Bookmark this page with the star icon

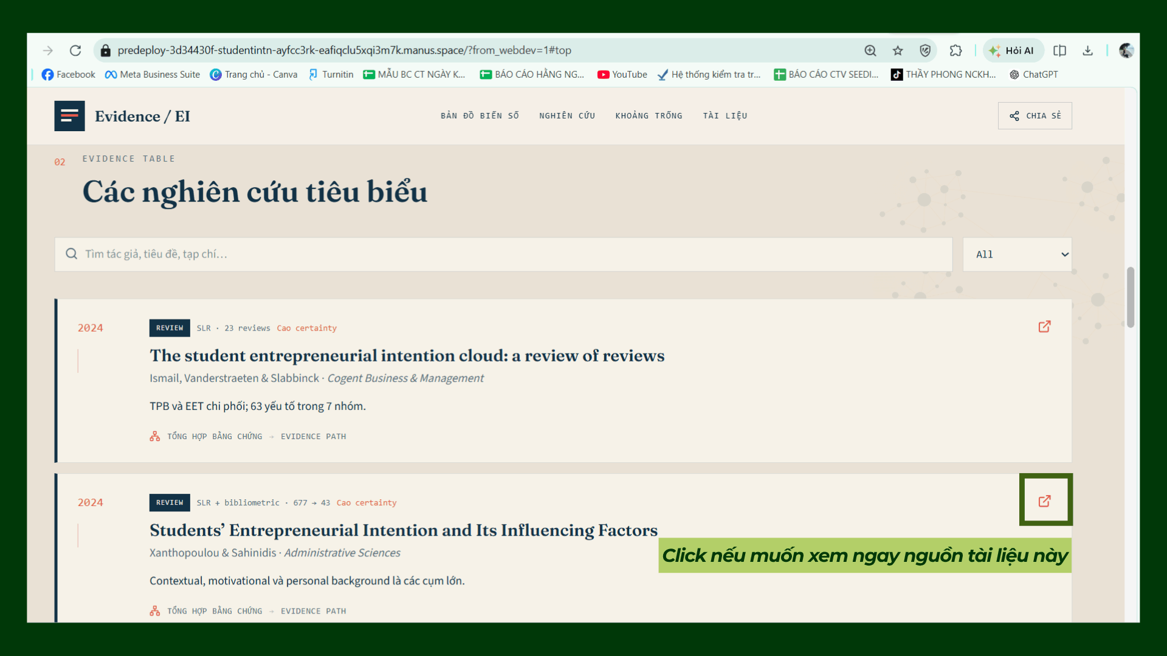(898, 50)
